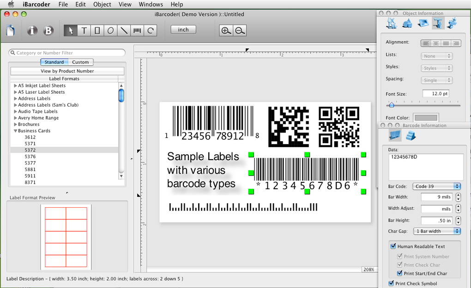Screen dimensions: 471x288
Task: Set text alignment to center
Action: 436,43
